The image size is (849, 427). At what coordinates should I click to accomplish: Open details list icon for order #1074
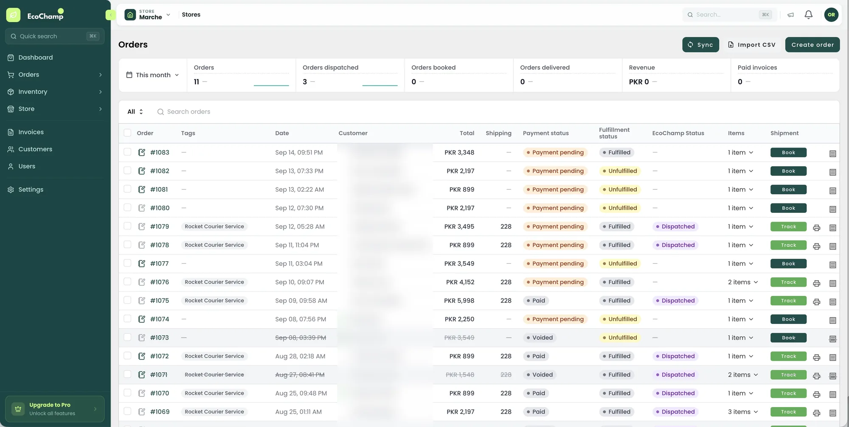pos(832,320)
